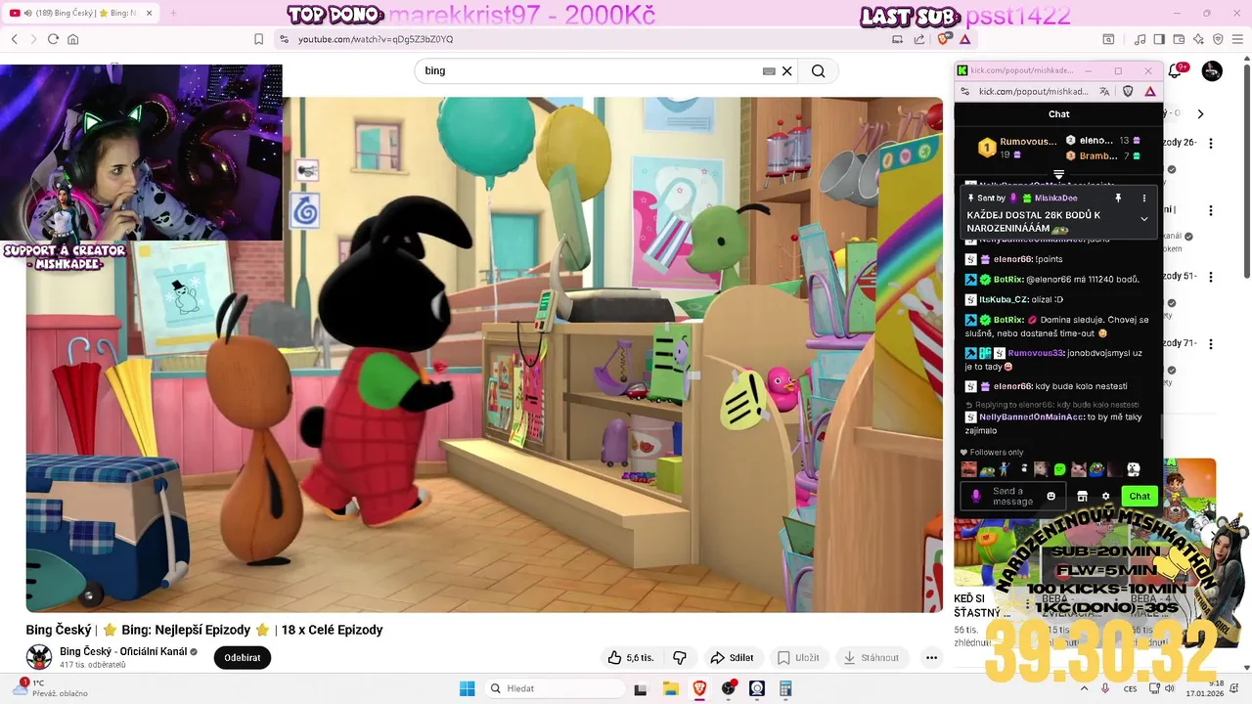Open NellyBannedOnMainAcc chat user

coord(1031,418)
